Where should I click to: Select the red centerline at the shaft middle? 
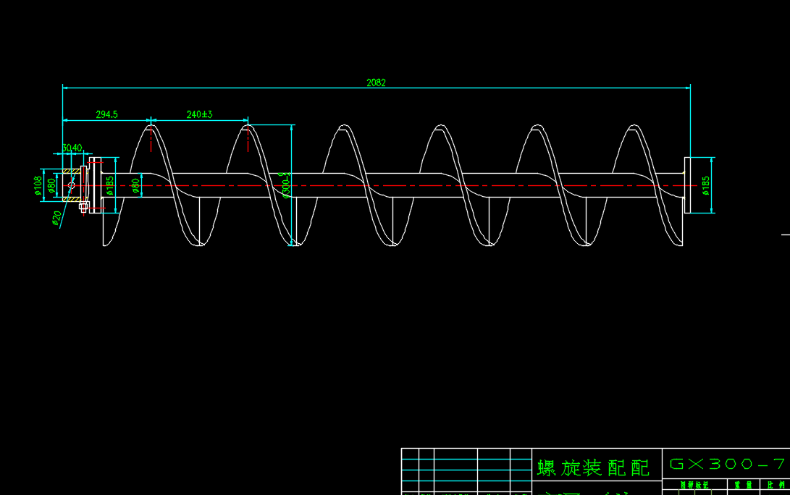click(405, 186)
